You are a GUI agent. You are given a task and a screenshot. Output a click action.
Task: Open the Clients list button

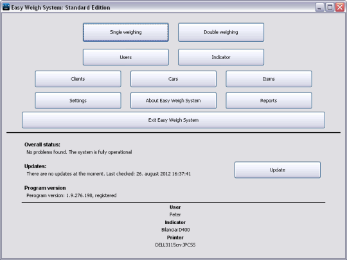78,79
